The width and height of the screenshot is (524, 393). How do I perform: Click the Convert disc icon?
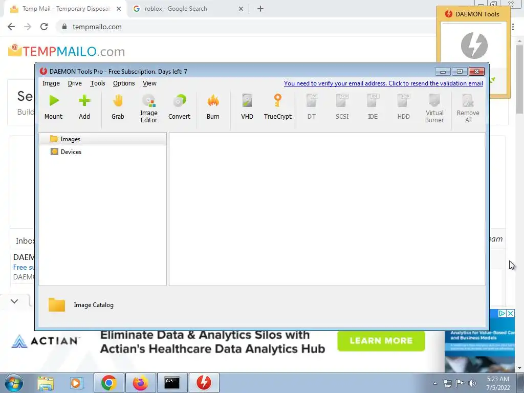[x=180, y=100]
